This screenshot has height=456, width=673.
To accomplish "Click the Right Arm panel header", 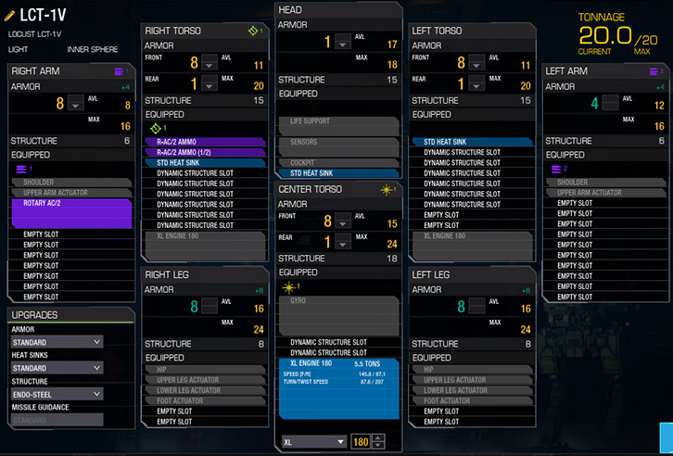I will pos(70,71).
